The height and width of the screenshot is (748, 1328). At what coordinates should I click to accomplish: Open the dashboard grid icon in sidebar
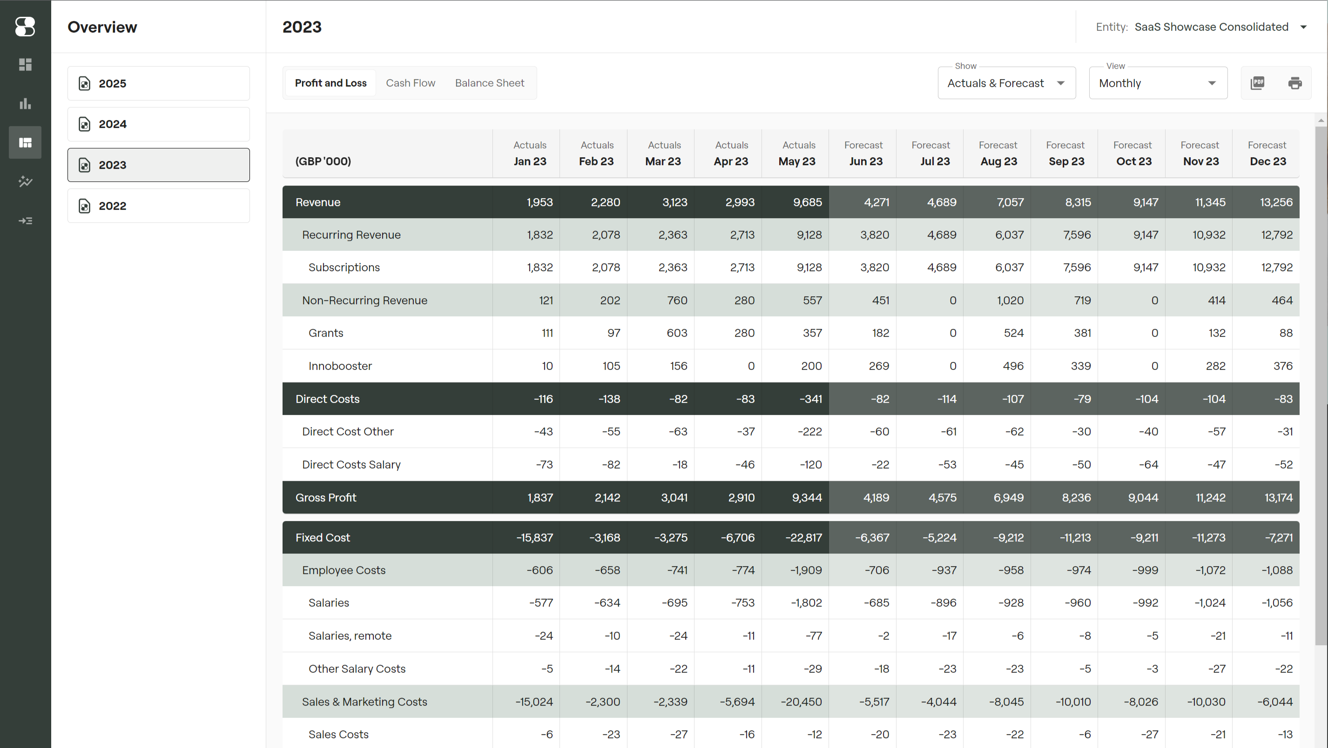25,64
